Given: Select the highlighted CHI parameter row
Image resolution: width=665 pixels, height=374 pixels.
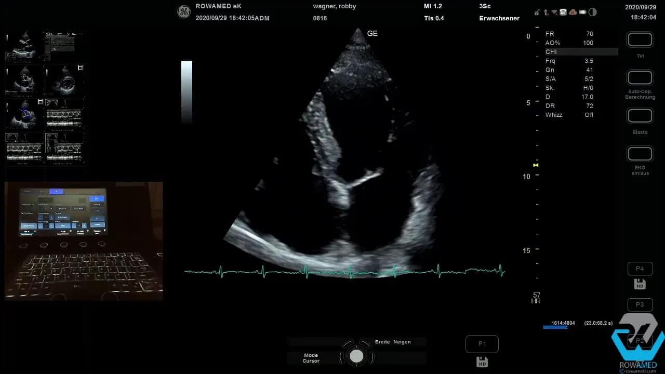Looking at the screenshot, I should (581, 52).
